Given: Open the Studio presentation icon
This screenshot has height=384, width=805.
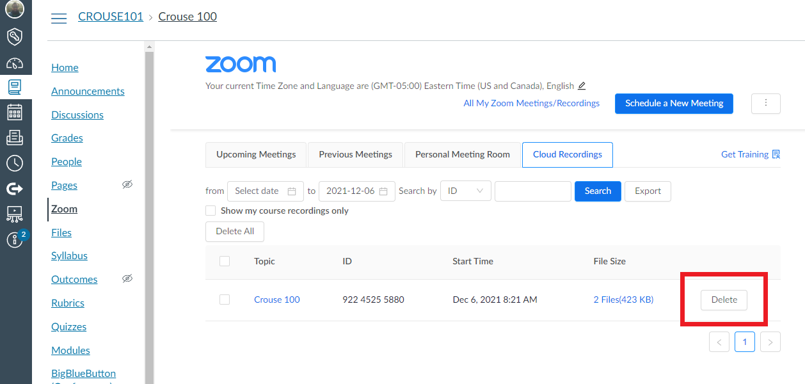Looking at the screenshot, I should 15,214.
